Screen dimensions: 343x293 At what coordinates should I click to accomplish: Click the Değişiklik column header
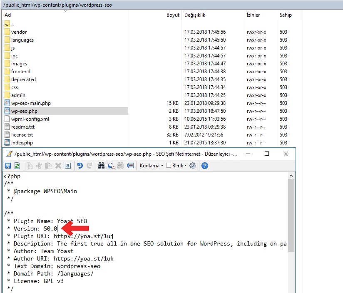(x=195, y=15)
